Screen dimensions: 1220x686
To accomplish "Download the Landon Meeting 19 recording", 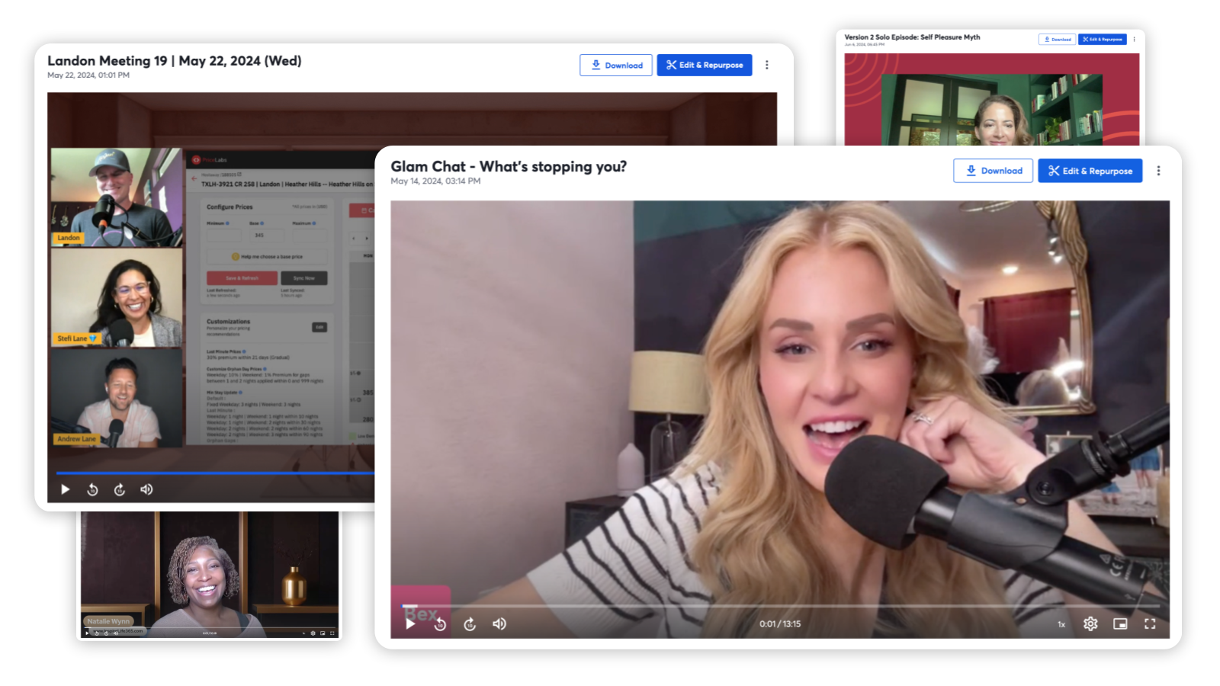I will (615, 66).
